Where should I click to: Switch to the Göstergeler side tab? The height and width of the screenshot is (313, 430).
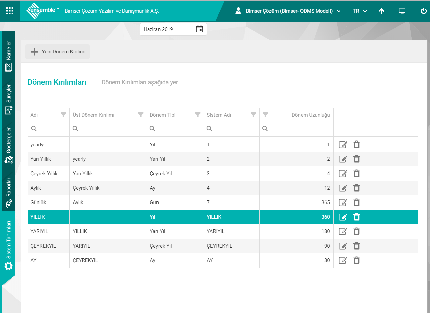pos(9,145)
